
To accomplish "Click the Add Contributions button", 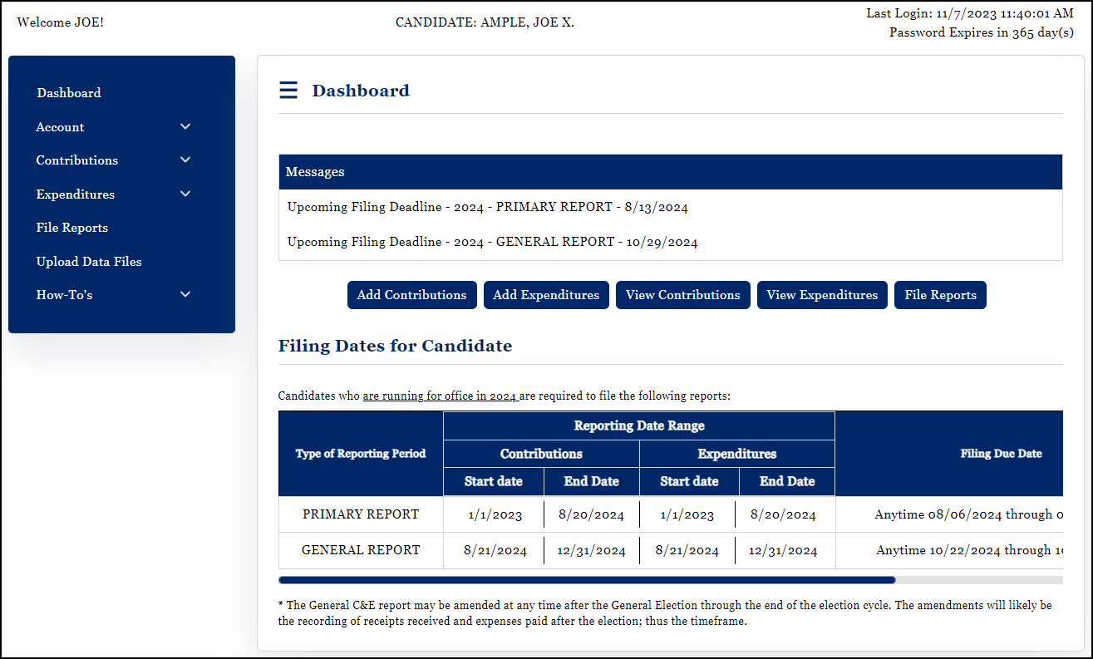I will (411, 294).
